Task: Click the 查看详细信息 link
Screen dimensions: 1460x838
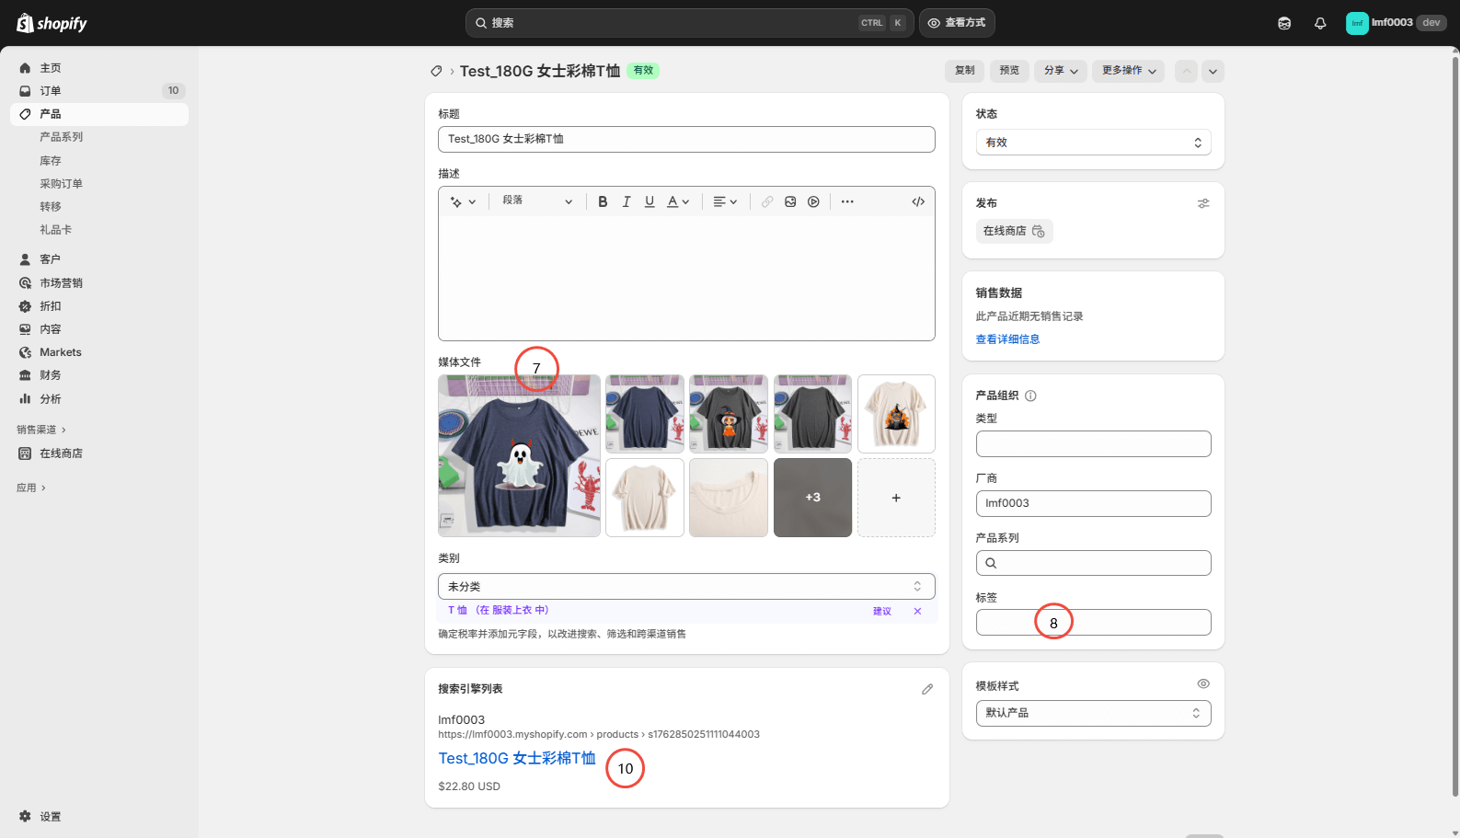Action: 1007,339
